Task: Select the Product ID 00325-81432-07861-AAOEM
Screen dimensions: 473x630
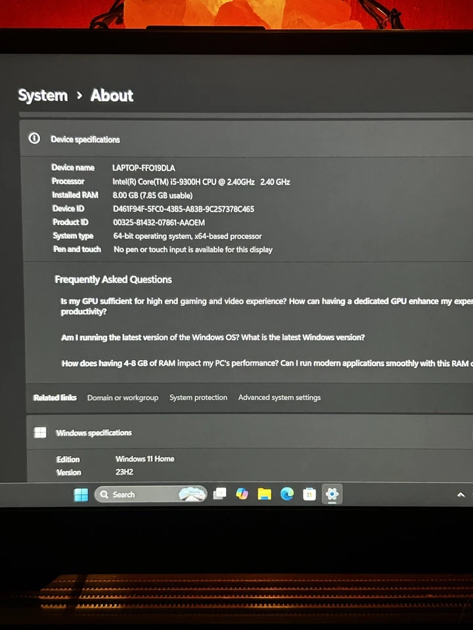Action: pyautogui.click(x=159, y=222)
